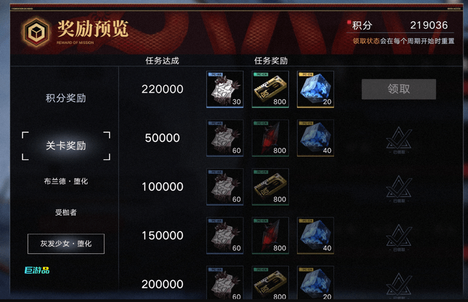Click the 积分 score value 219036
Screen dimensions: 468x302
(x=429, y=25)
